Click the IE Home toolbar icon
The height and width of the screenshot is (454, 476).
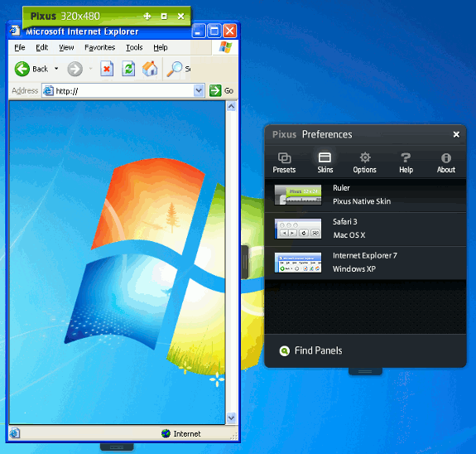pyautogui.click(x=150, y=69)
